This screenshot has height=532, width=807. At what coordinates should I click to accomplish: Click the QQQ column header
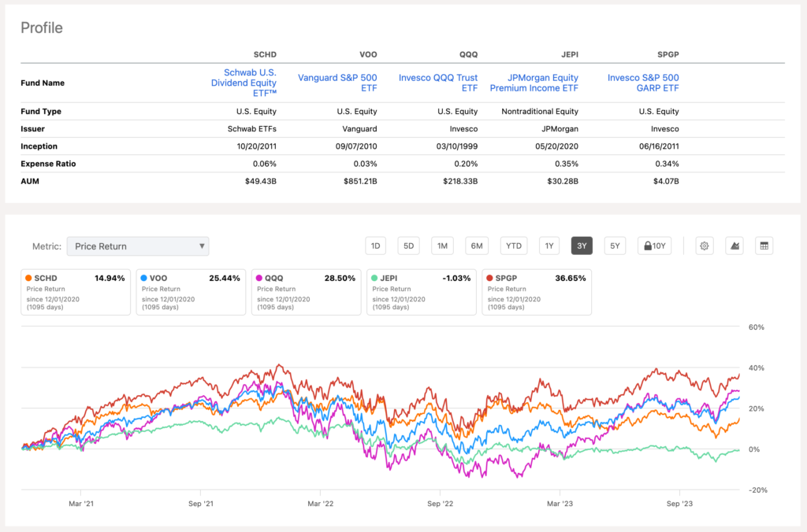(x=468, y=54)
